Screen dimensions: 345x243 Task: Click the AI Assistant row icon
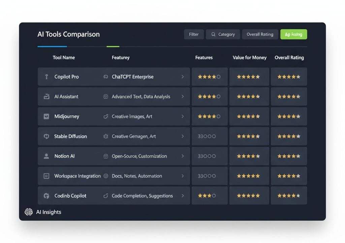(46, 97)
